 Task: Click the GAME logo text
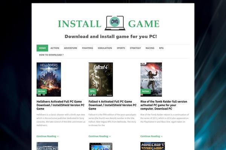click(x=144, y=24)
